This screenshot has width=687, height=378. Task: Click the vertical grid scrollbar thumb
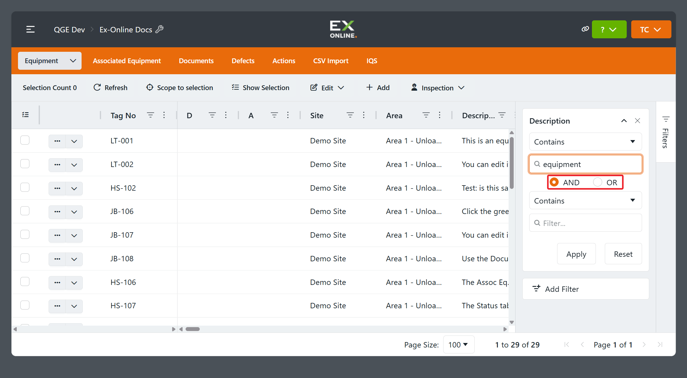point(512,163)
